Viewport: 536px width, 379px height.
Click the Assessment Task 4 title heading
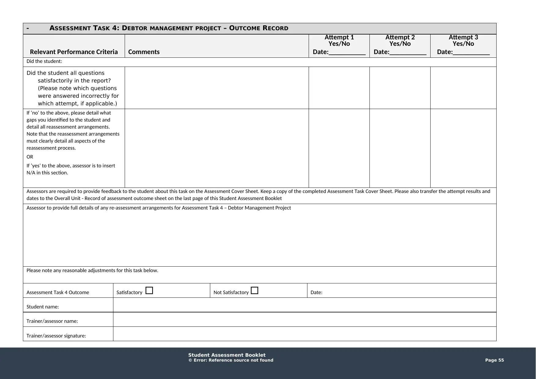169,28
